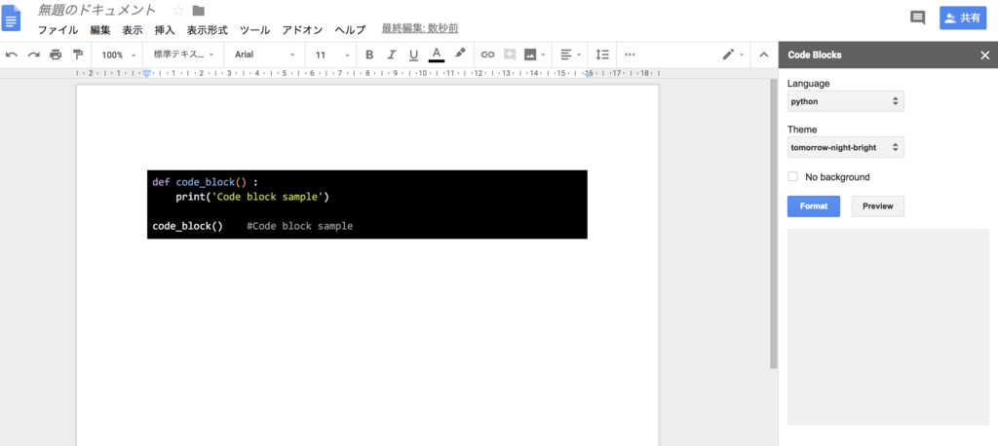Click the left indent ruler marker
The width and height of the screenshot is (998, 446).
click(x=147, y=74)
